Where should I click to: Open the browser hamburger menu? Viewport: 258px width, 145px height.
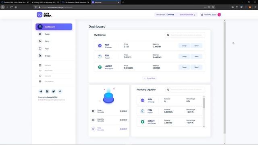click(255, 7)
